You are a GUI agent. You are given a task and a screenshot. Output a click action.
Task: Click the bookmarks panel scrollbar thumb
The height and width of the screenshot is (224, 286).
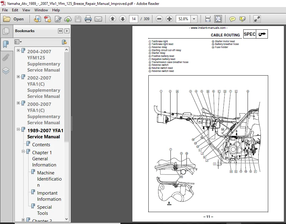coord(66,97)
